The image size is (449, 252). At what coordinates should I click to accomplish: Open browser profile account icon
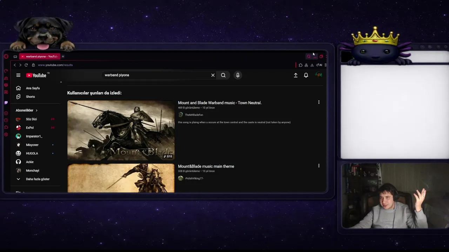tap(306, 65)
